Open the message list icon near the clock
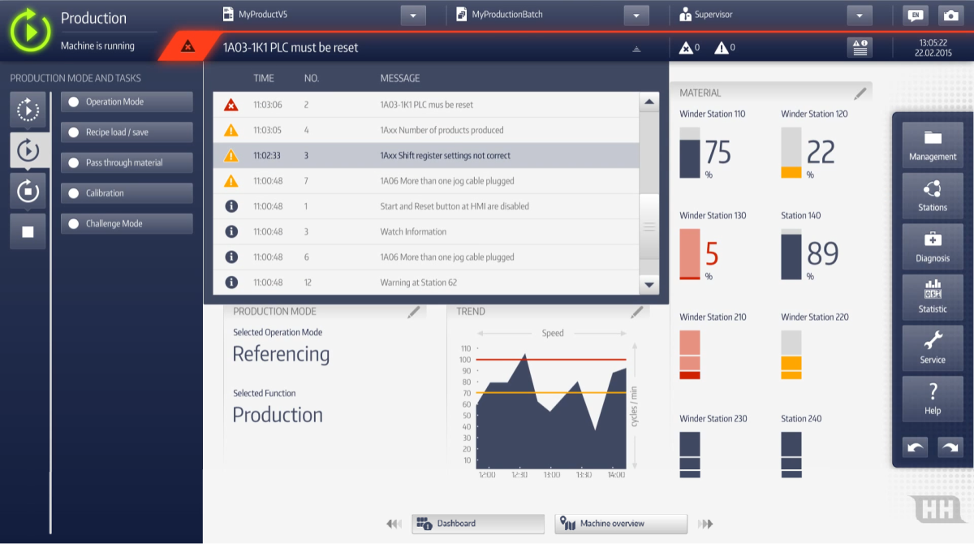This screenshot has width=974, height=544. click(x=860, y=48)
